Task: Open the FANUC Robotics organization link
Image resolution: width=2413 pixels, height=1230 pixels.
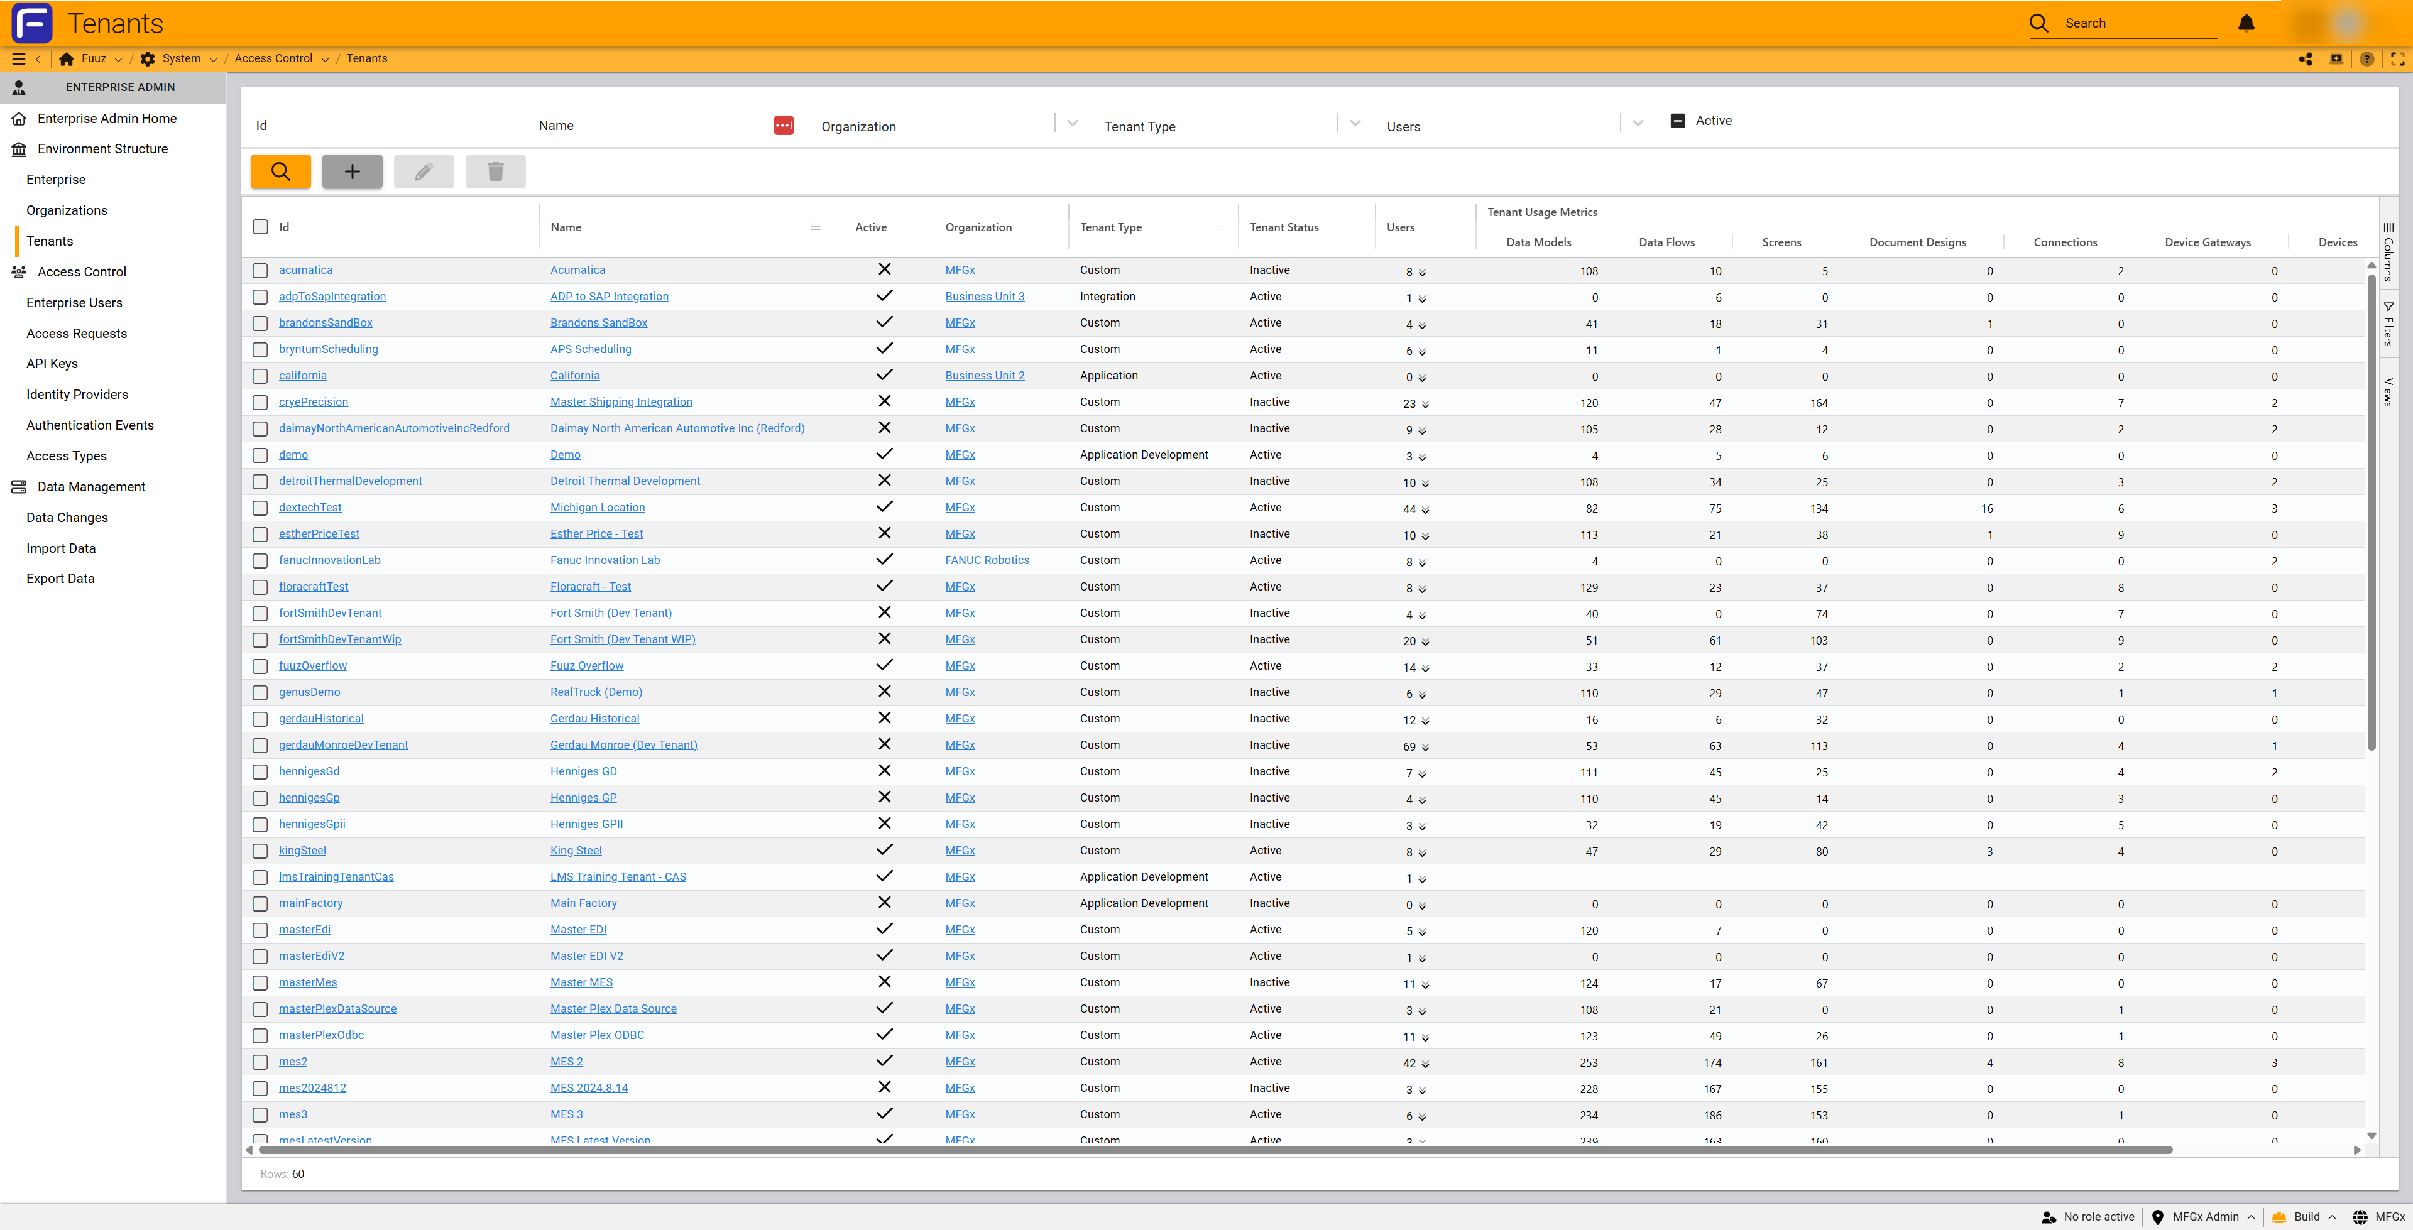Action: tap(987, 561)
